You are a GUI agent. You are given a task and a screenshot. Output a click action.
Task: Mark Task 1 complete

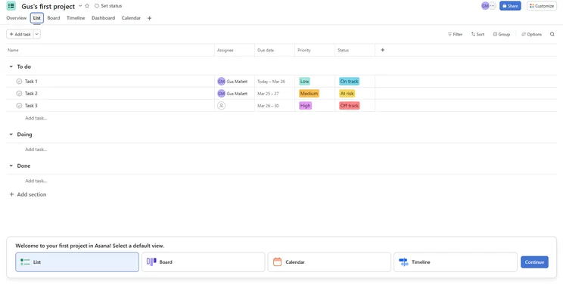point(19,82)
